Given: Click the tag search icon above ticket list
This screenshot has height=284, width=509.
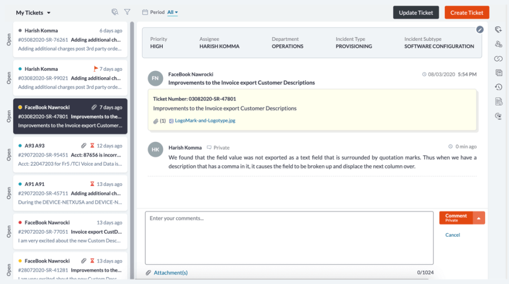Looking at the screenshot, I should [x=115, y=12].
